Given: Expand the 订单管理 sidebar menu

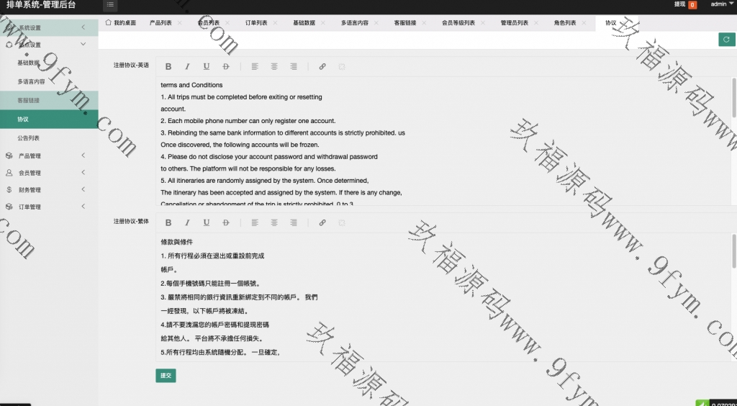Looking at the screenshot, I should 49,207.
